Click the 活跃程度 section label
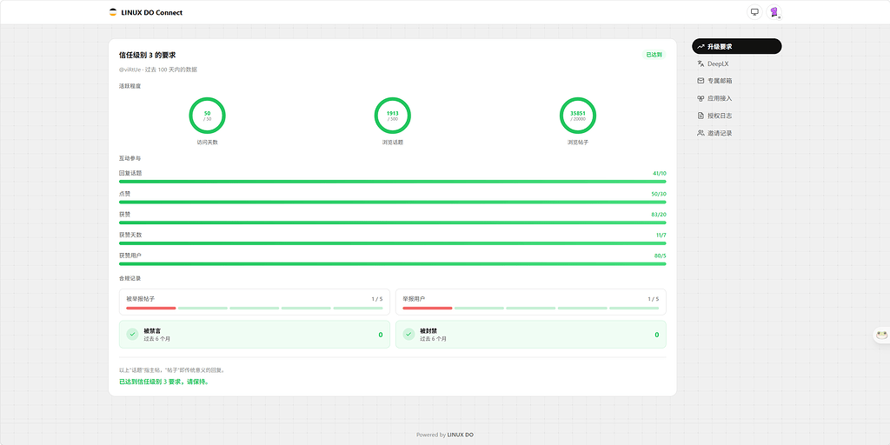890x445 pixels. [130, 86]
